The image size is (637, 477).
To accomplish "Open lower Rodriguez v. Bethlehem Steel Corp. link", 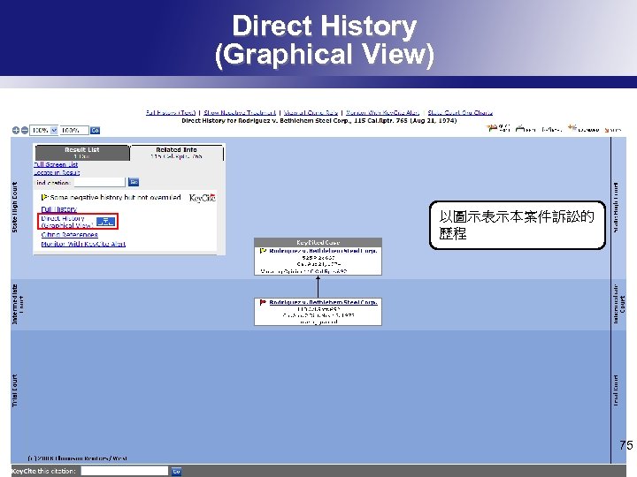I will click(323, 302).
